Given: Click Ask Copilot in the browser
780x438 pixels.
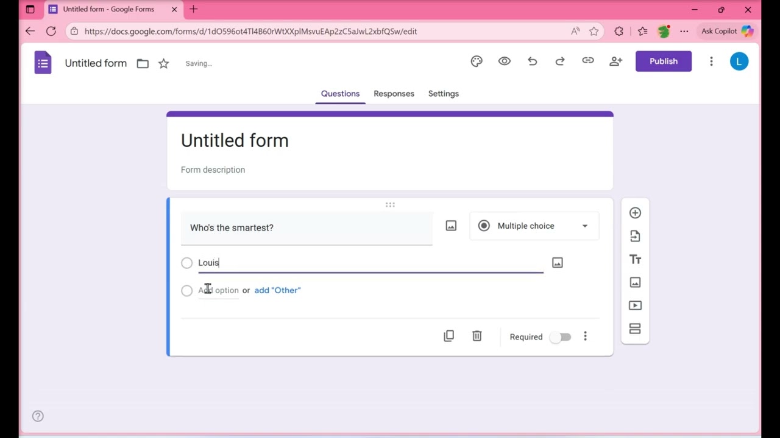Looking at the screenshot, I should pyautogui.click(x=727, y=31).
